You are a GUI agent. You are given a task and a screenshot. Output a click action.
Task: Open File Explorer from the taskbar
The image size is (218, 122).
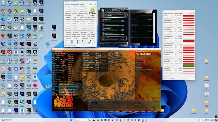(98, 120)
